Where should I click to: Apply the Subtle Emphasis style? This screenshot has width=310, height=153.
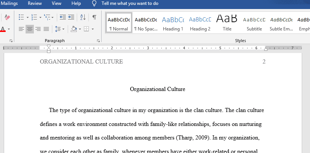(281, 22)
